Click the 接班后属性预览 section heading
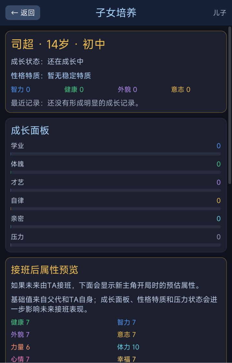The image size is (232, 363). pos(44,270)
